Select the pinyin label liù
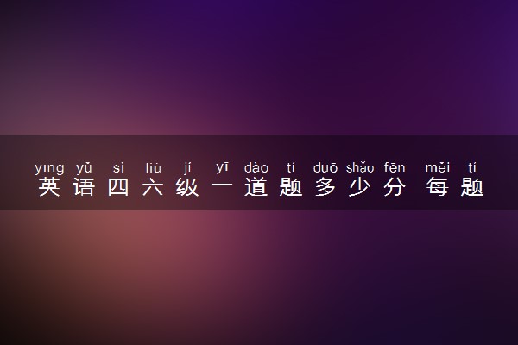This screenshot has width=518, height=345. click(x=154, y=168)
